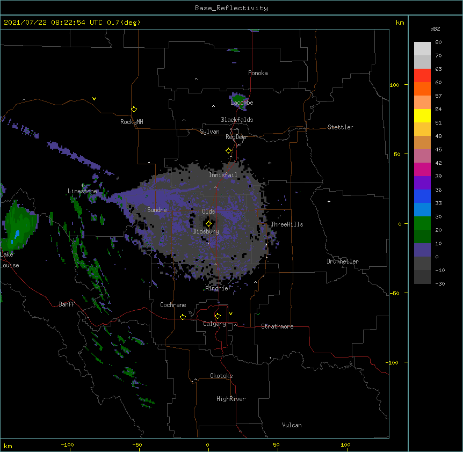Select the yellow diamond marker south of RedDeer
The width and height of the screenshot is (463, 452).
tap(228, 151)
